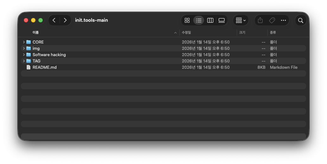
Task: Expand the CORE folder disclosure arrow
Action: click(x=24, y=42)
